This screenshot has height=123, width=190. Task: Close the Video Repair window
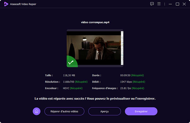(x=184, y=4)
